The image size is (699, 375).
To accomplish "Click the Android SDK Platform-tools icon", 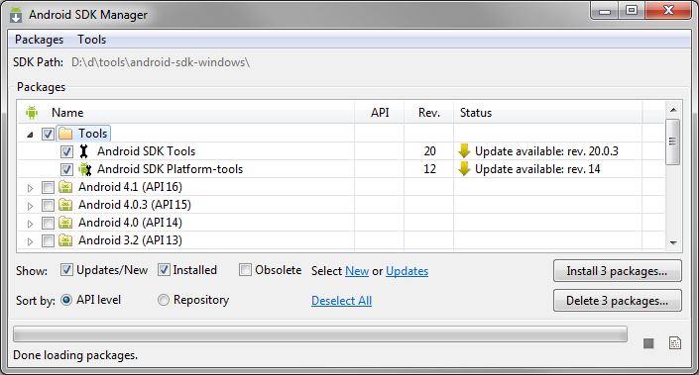I will [x=84, y=169].
